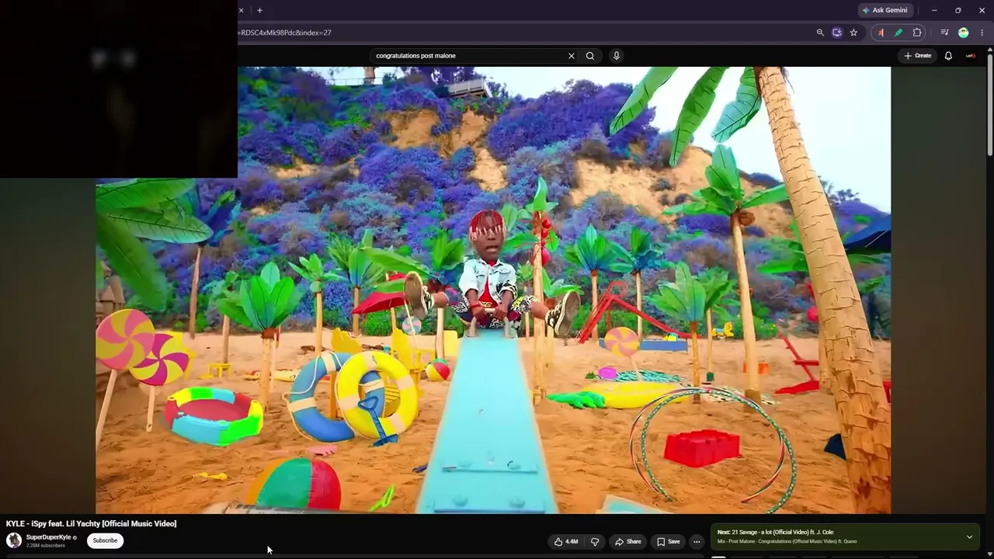
Task: Click the video title text
Action: click(x=92, y=524)
